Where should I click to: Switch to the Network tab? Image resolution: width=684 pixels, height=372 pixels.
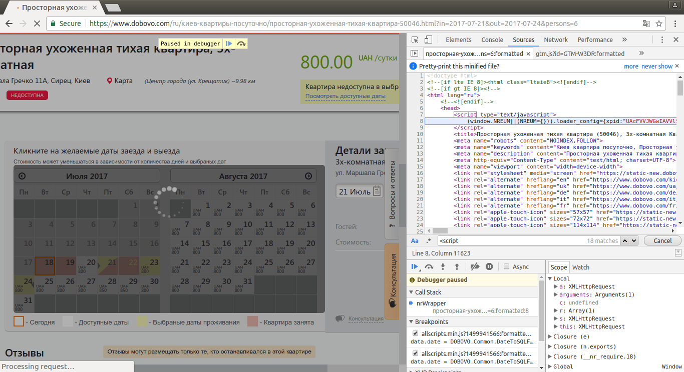[556, 39]
